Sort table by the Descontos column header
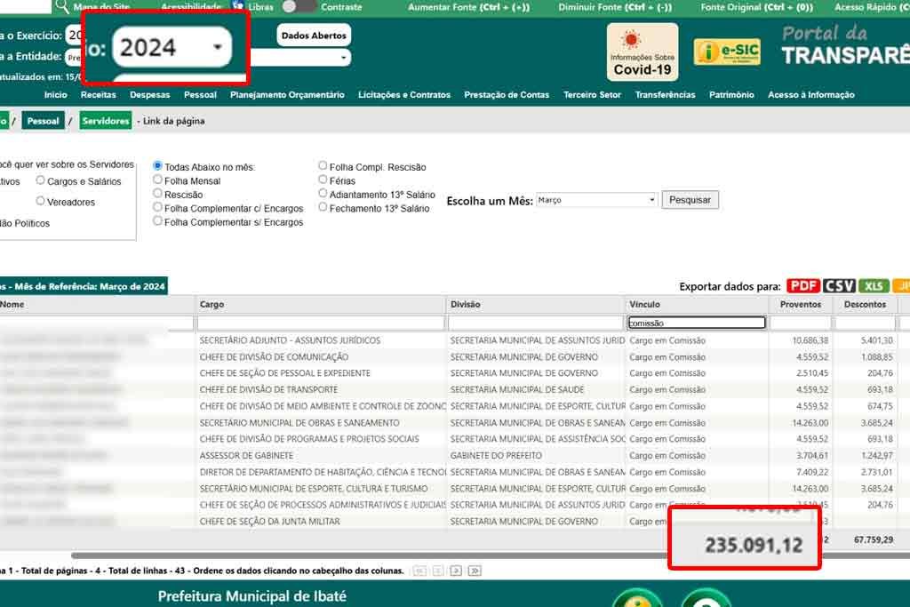Screen dimensions: 910x607 click(x=865, y=304)
